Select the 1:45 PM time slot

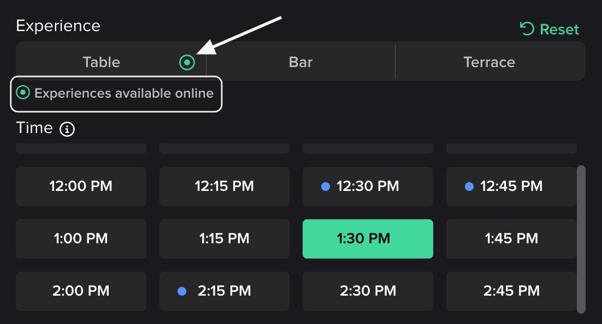(511, 239)
